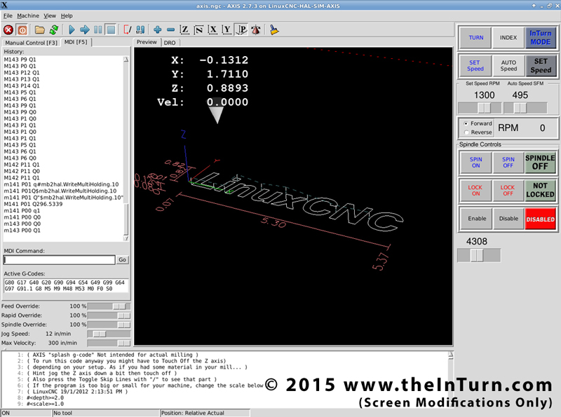Start the spindle with SPIN ON
The width and height of the screenshot is (561, 417).
pyautogui.click(x=475, y=163)
